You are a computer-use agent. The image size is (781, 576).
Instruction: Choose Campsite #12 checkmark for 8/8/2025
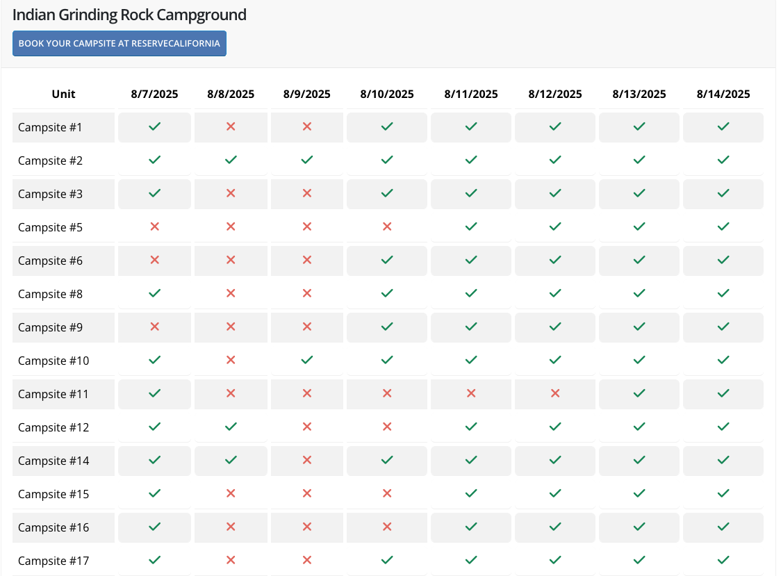[231, 427]
